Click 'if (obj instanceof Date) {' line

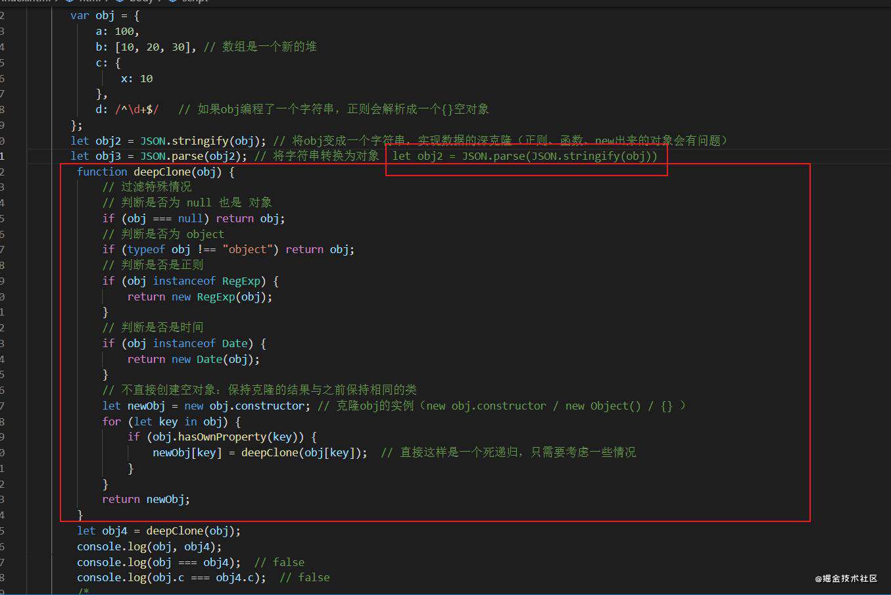tap(184, 343)
